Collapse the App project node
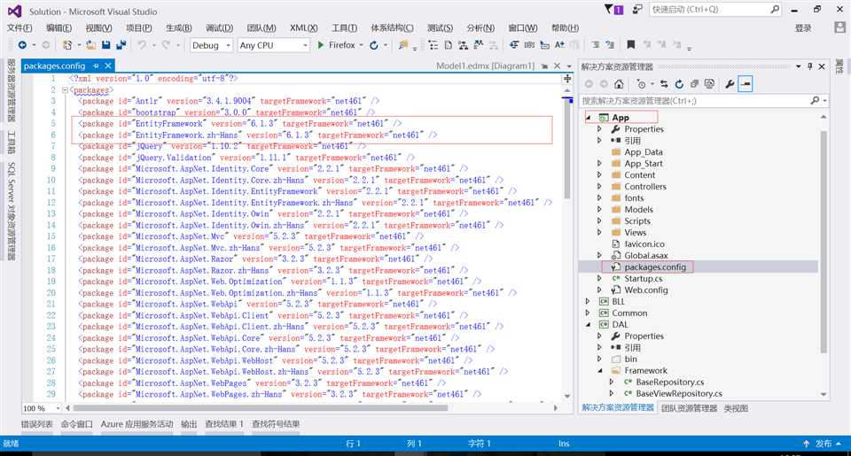Screen dimensions: 851x456 588,118
